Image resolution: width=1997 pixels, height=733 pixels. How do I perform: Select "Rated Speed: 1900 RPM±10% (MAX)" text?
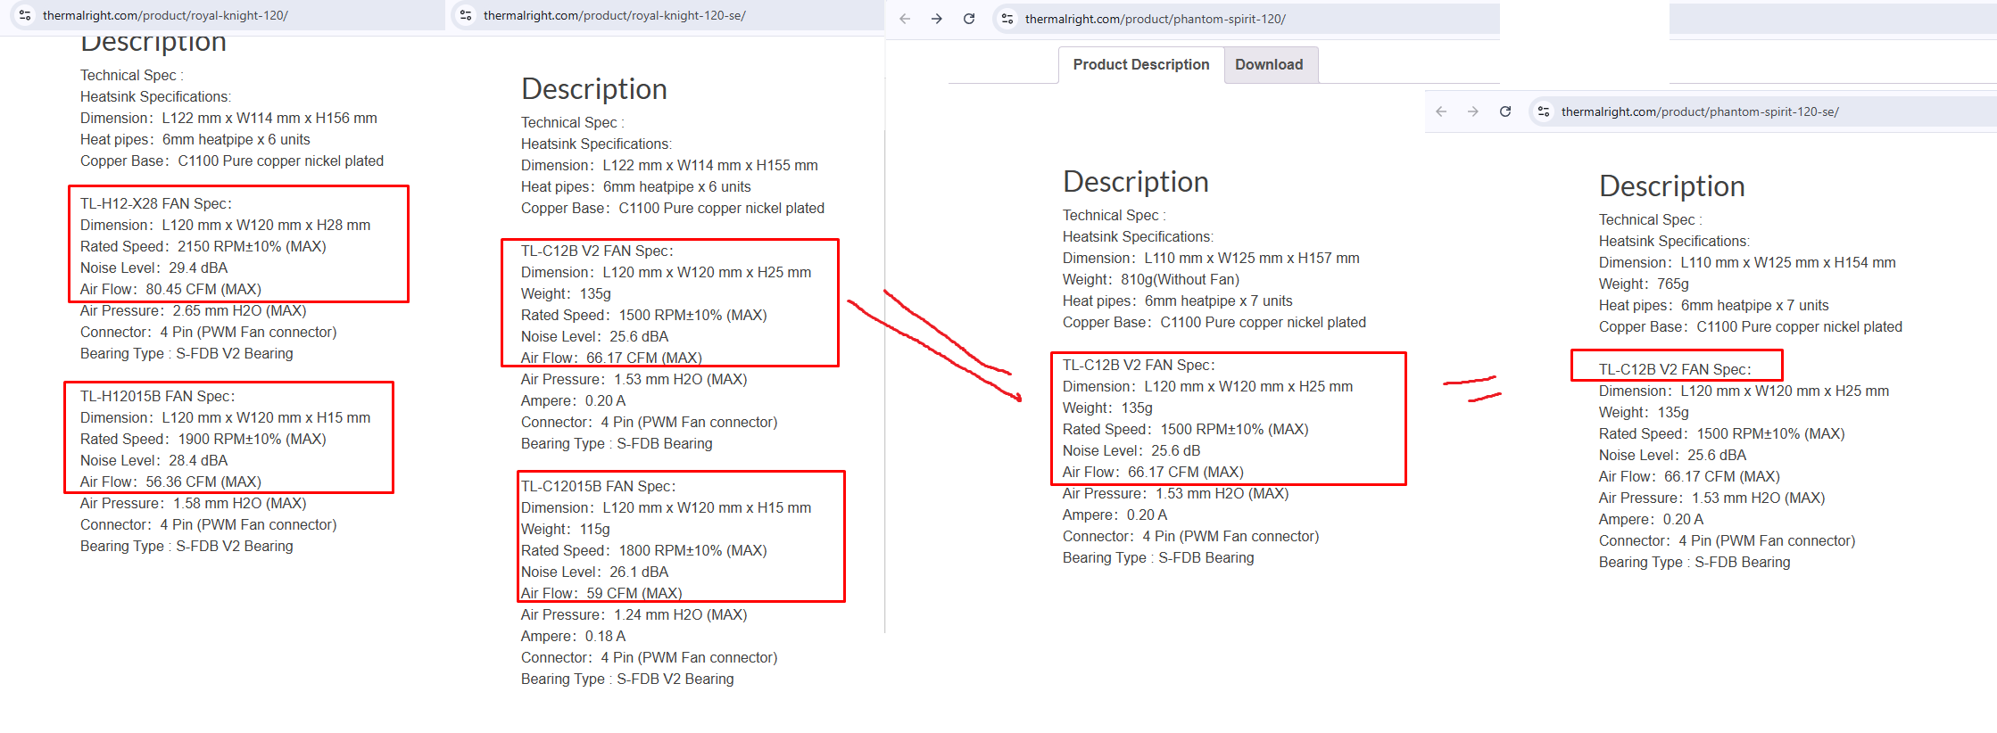pyautogui.click(x=203, y=439)
